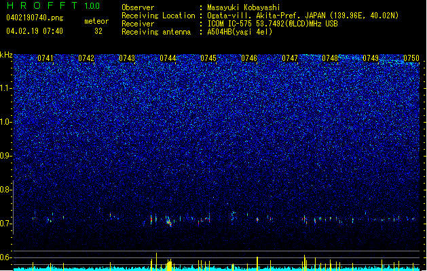
Task: Click the 0.9 kHz axis label
Action: click(x=6, y=156)
